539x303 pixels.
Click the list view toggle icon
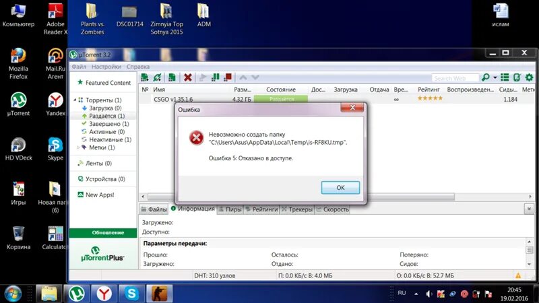pos(505,77)
